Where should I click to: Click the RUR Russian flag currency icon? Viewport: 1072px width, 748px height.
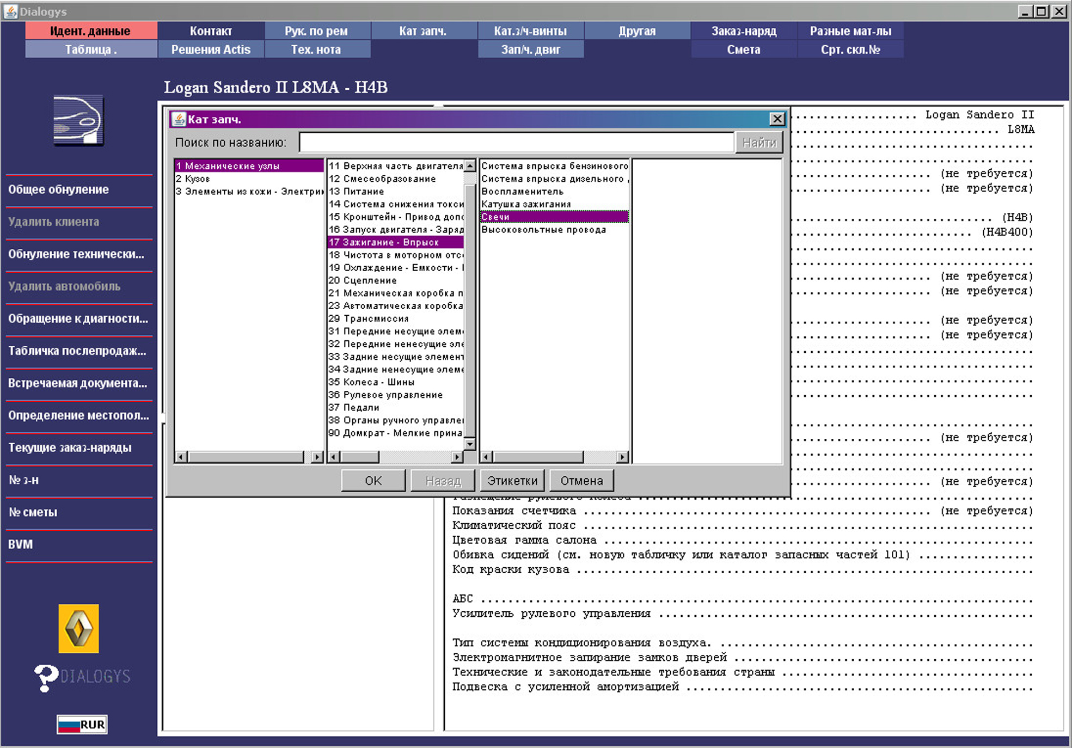pyautogui.click(x=82, y=725)
